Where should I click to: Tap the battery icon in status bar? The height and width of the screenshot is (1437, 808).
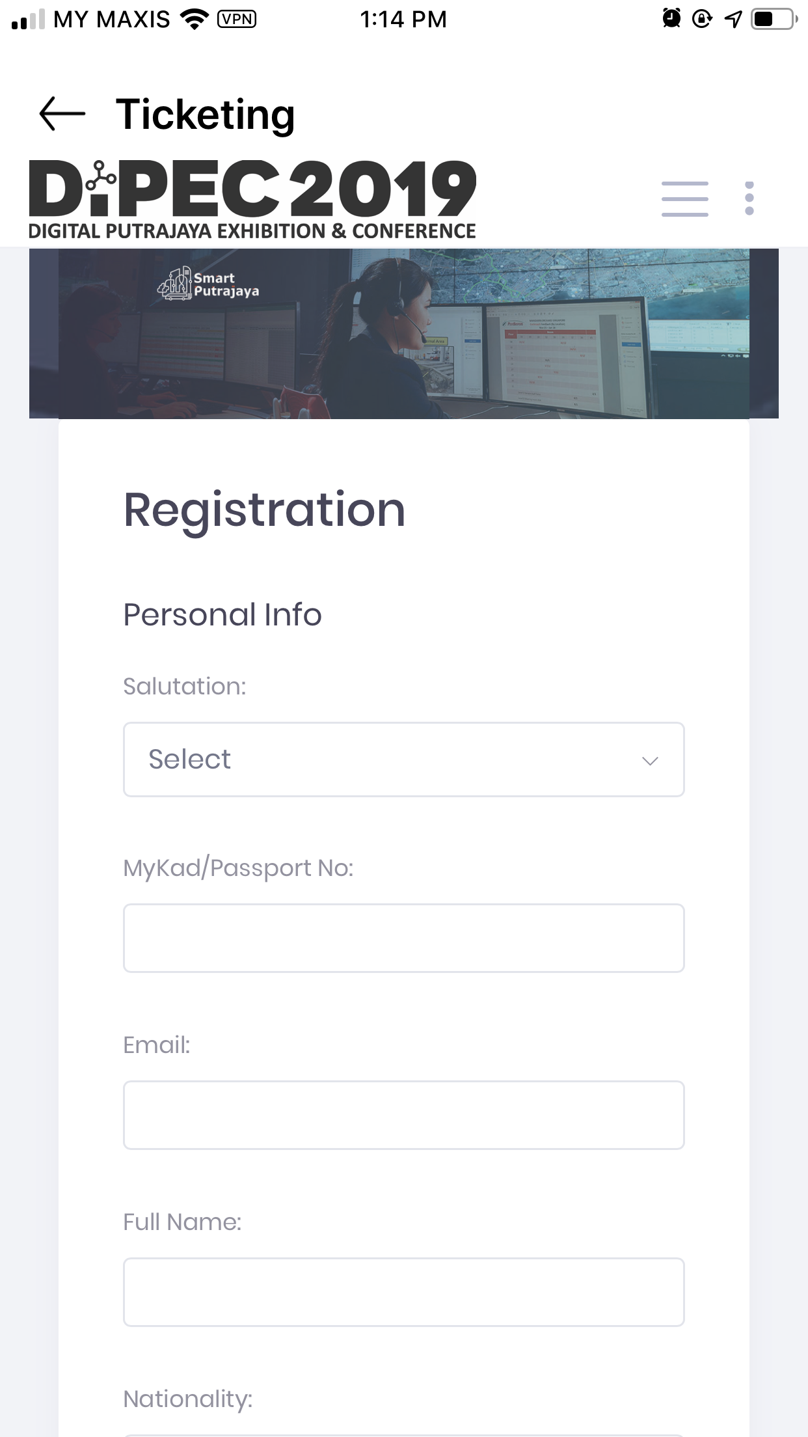pos(774,19)
